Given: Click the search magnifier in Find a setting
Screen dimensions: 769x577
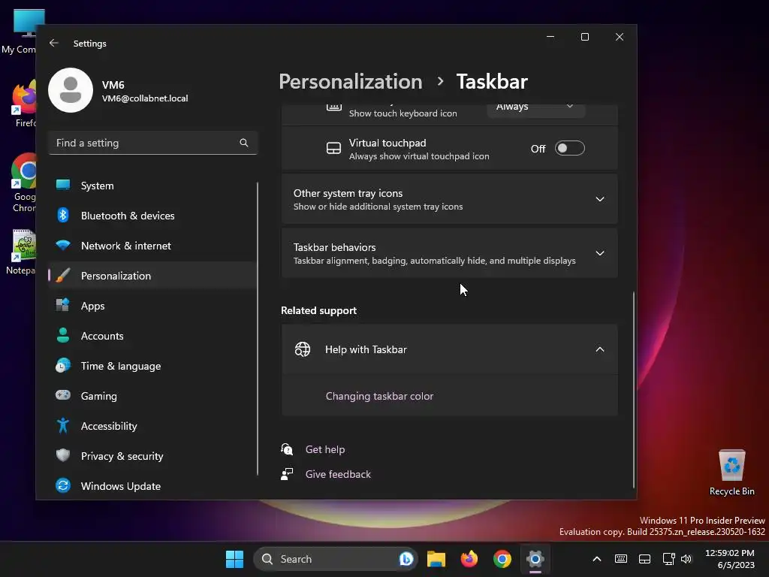Looking at the screenshot, I should tap(244, 143).
